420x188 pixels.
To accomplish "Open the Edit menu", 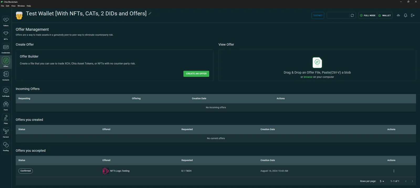I will 8,6.
